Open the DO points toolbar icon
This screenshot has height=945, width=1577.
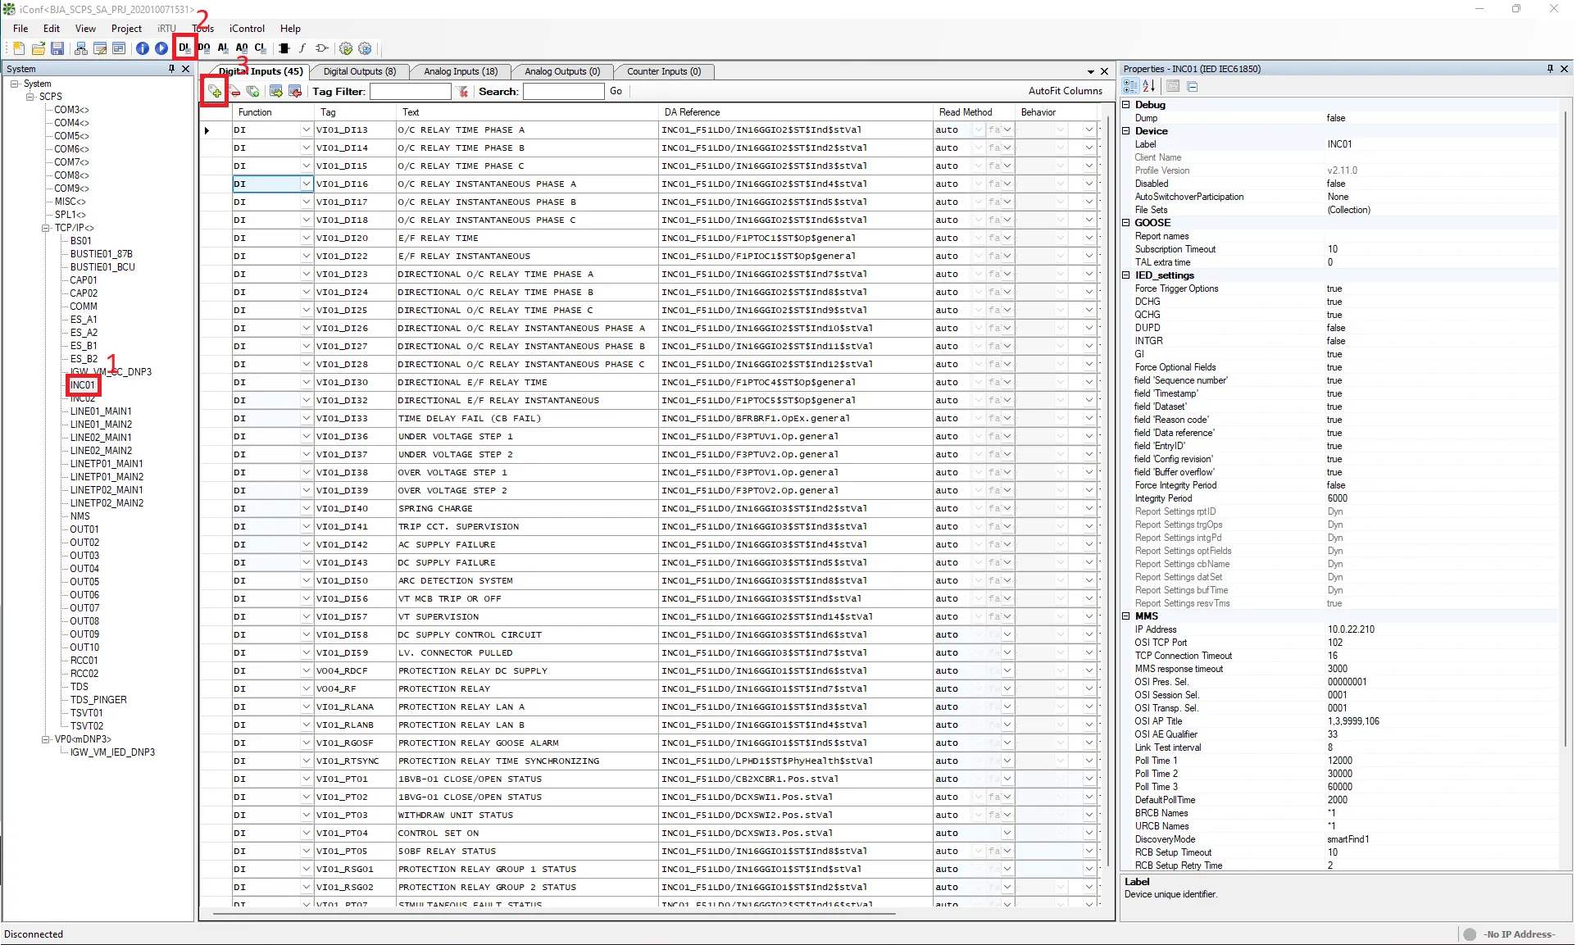(x=204, y=48)
